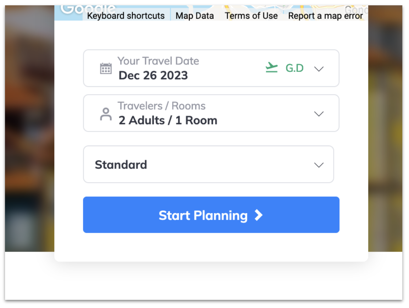Screen dimensions: 409x308
Task: Open the Terms of Use link
Action: [x=251, y=16]
